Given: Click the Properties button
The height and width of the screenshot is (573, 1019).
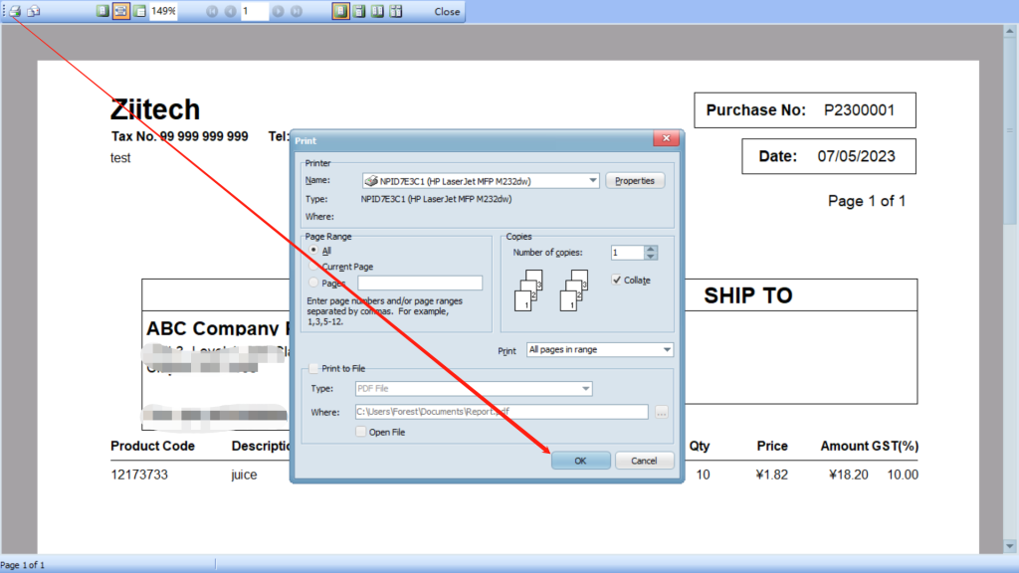Looking at the screenshot, I should [634, 181].
